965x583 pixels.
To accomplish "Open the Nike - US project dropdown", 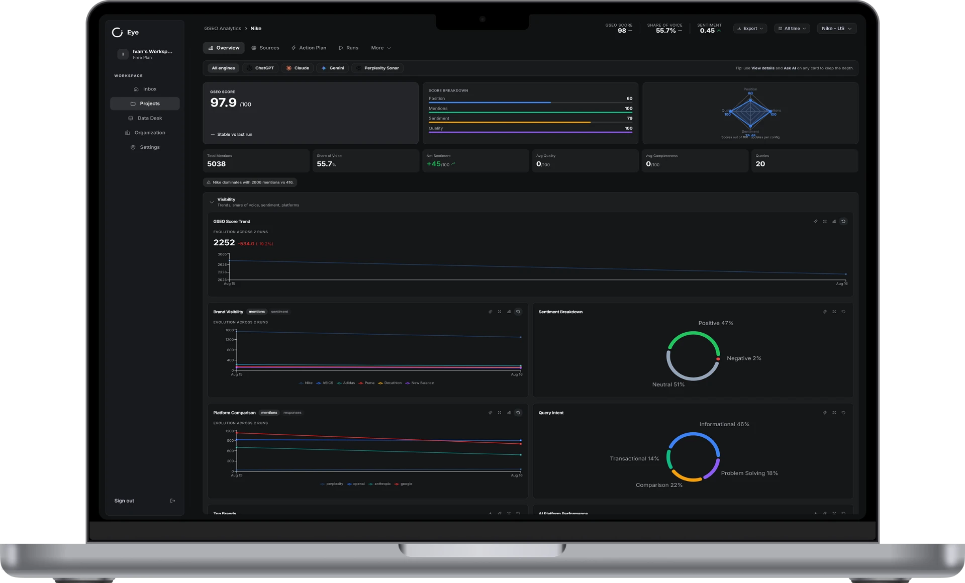I will click(x=837, y=29).
